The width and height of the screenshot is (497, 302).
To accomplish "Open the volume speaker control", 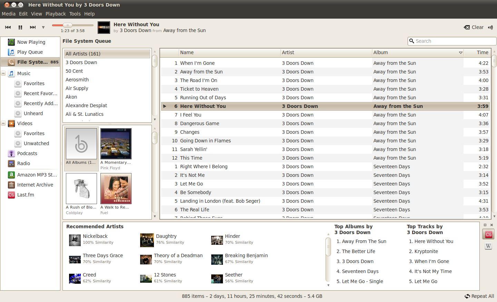I will [490, 27].
